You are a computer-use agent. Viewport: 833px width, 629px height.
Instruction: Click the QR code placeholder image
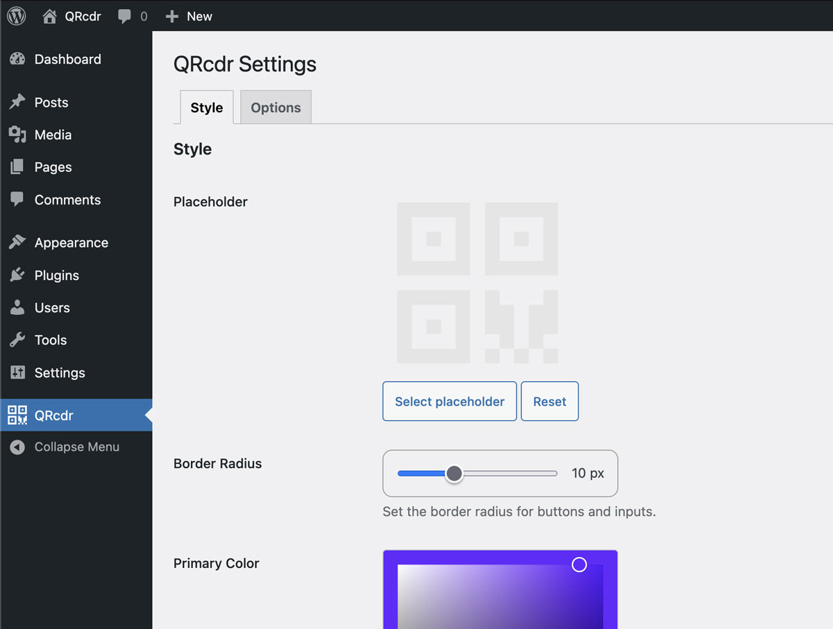coord(477,283)
